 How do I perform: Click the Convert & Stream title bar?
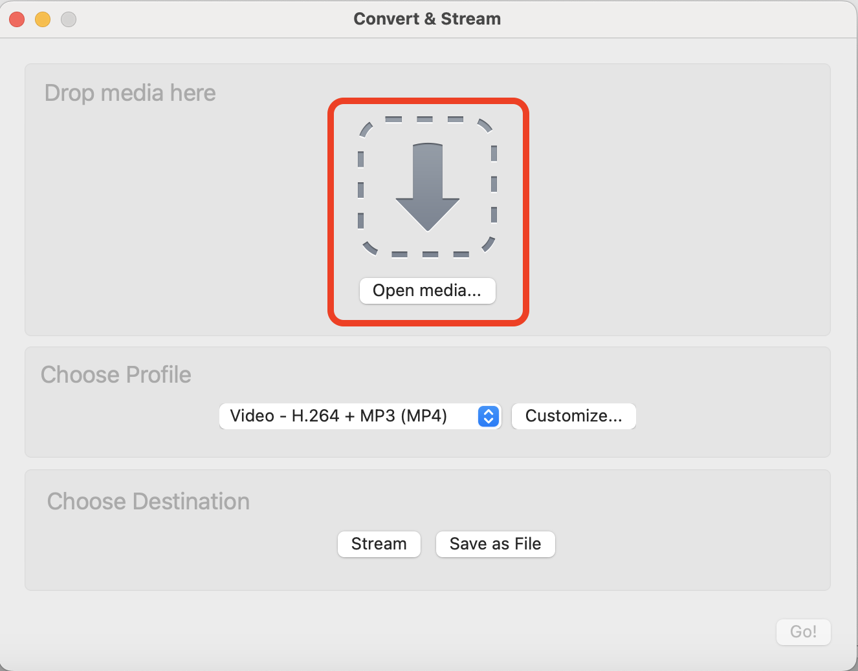point(427,19)
